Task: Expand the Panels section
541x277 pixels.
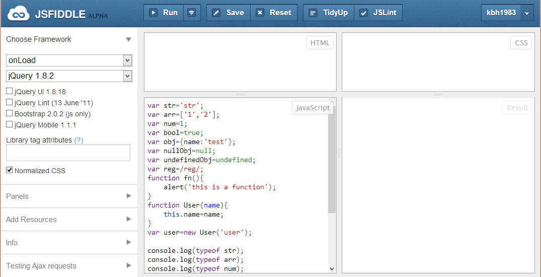Action: pyautogui.click(x=68, y=196)
